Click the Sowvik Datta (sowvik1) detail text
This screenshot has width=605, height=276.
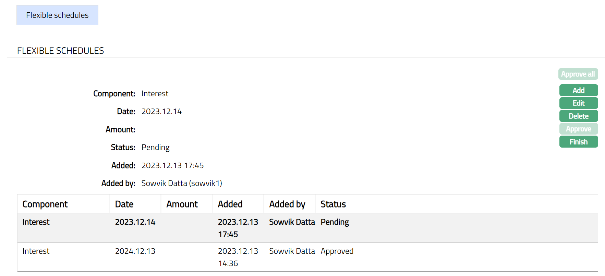tap(182, 184)
